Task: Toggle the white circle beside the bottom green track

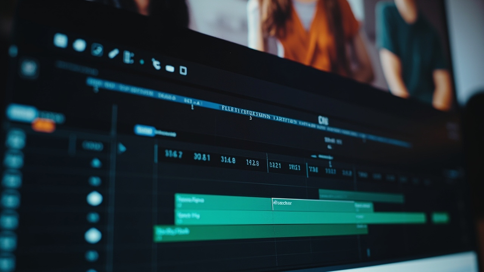Action: pyautogui.click(x=93, y=235)
